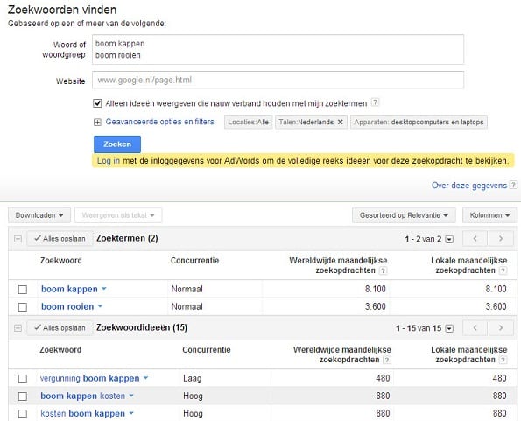Screen dimensions: 521x421
Task: Expand Geavanceerde opties en filters plus icon
Action: (x=97, y=123)
